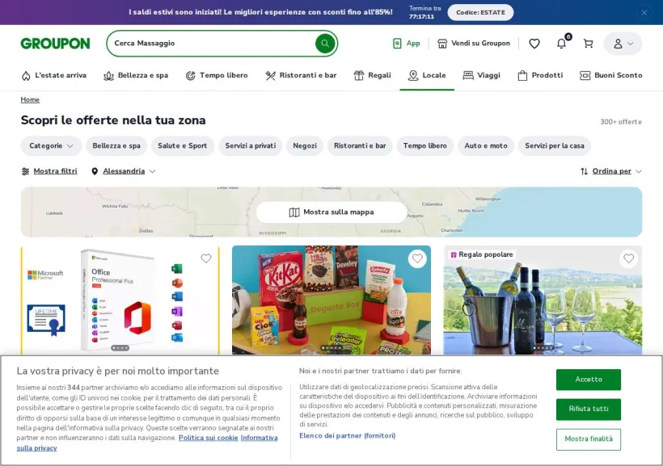Open the L'estate arriva menu item

coord(53,76)
